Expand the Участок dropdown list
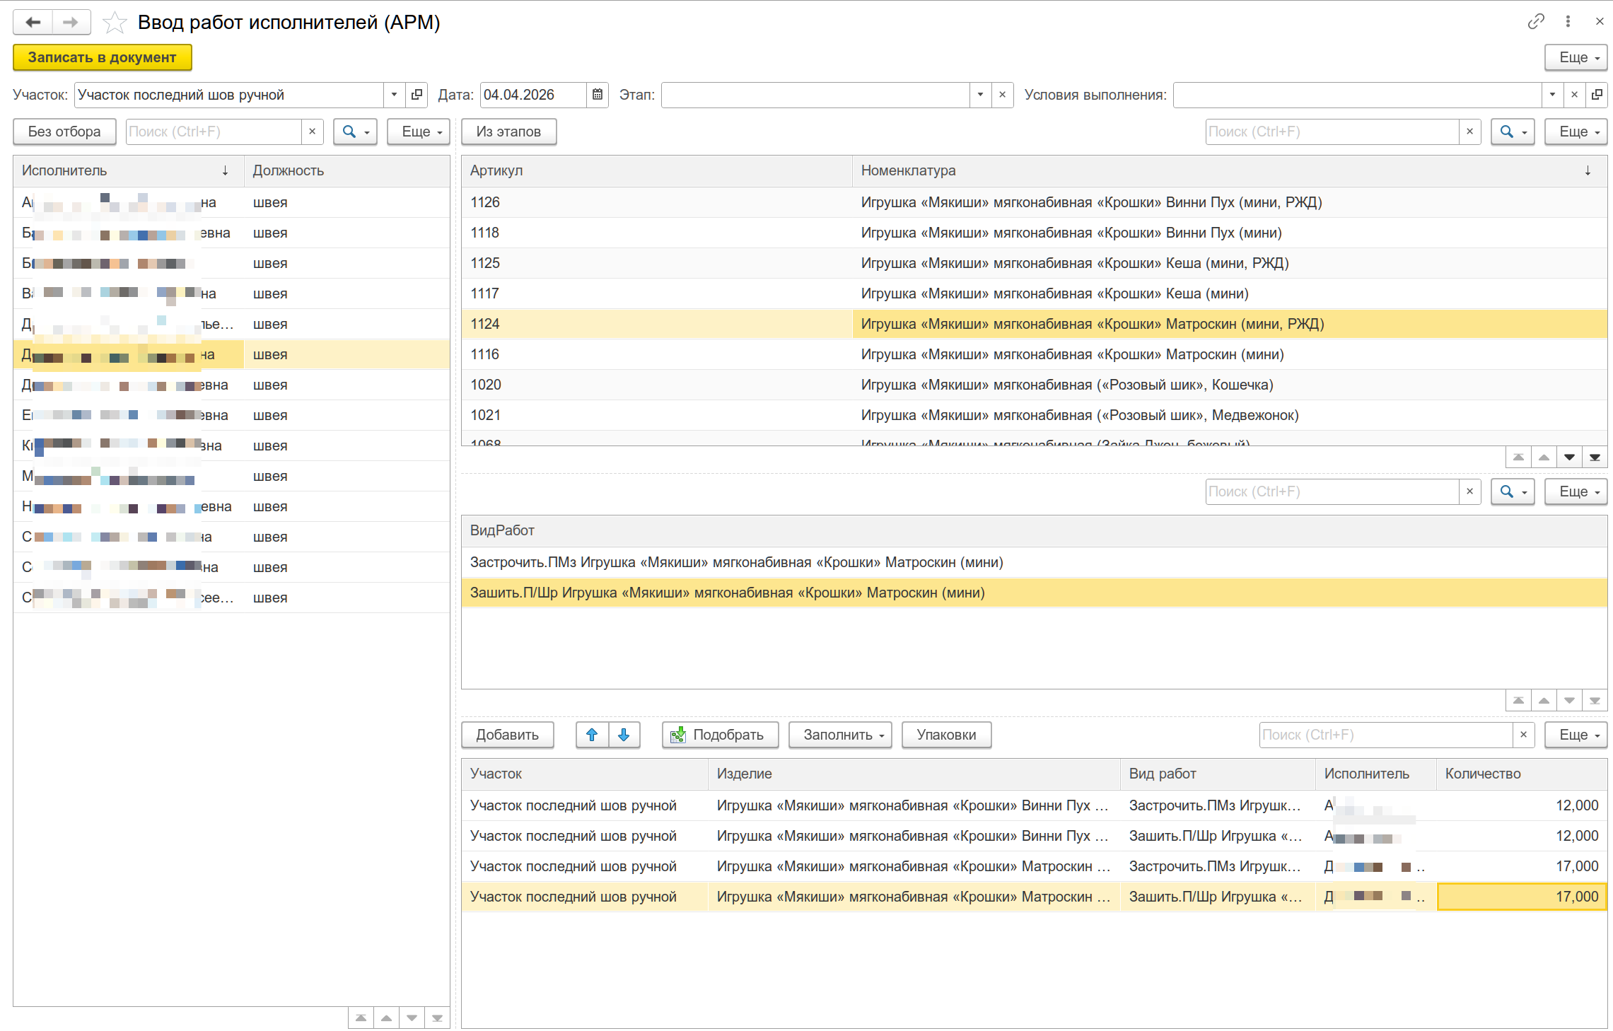The image size is (1613, 1031). point(394,95)
